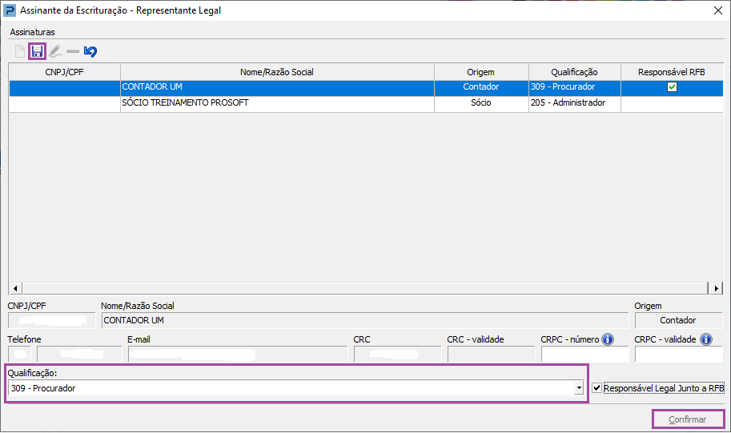This screenshot has height=433, width=731.
Task: Open the Assinaturas menu
Action: (x=33, y=32)
